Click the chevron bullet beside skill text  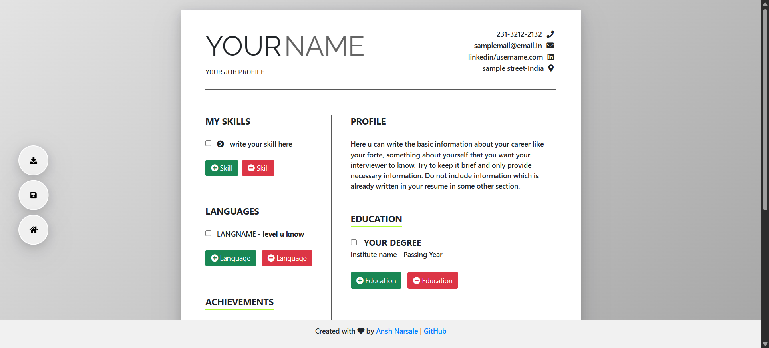point(221,144)
